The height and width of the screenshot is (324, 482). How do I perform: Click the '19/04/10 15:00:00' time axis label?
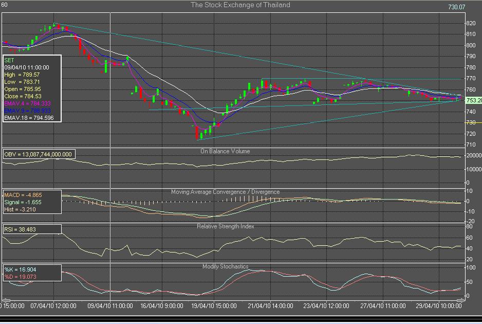pyautogui.click(x=214, y=306)
